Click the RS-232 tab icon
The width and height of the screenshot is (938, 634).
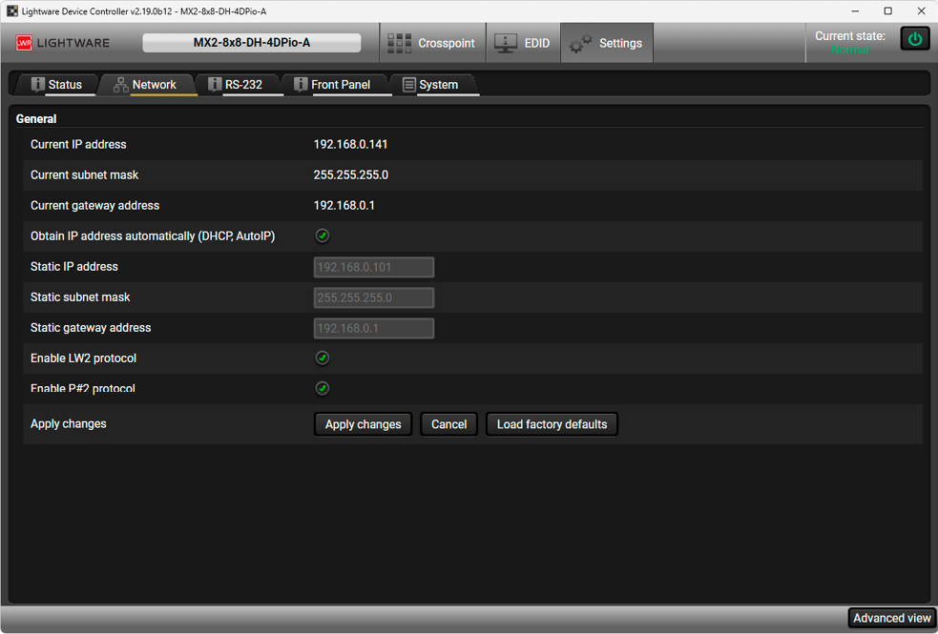(x=215, y=85)
